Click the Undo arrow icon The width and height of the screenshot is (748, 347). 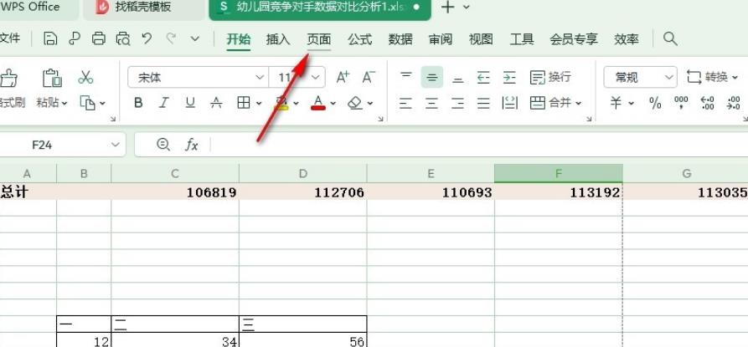[147, 38]
